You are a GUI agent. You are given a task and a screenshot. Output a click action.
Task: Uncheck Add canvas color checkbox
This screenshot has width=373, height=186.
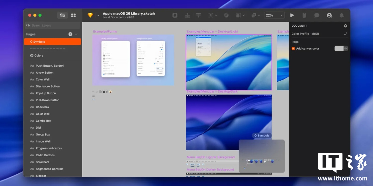(x=293, y=49)
